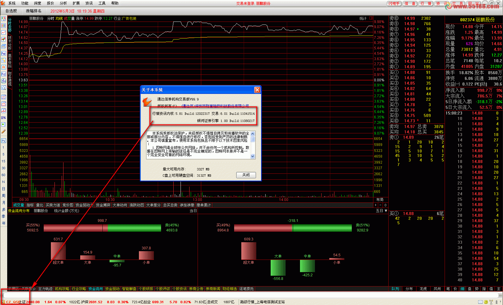
Task: Select the candlestick K-line chart icon
Action: [4, 39]
